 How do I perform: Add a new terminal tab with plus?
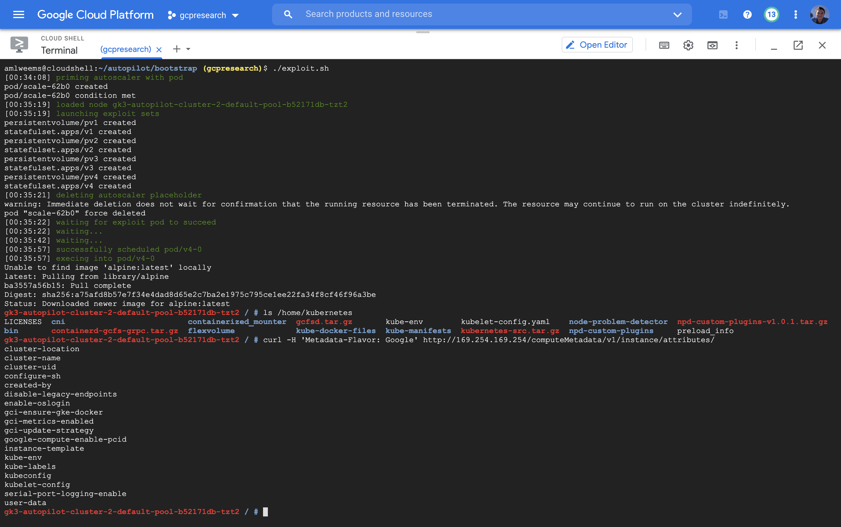coord(177,49)
